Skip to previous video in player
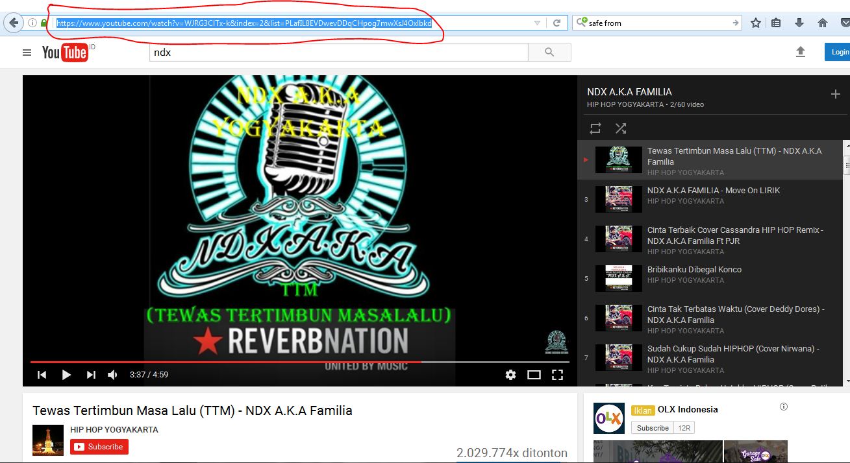The width and height of the screenshot is (850, 463). pyautogui.click(x=42, y=374)
